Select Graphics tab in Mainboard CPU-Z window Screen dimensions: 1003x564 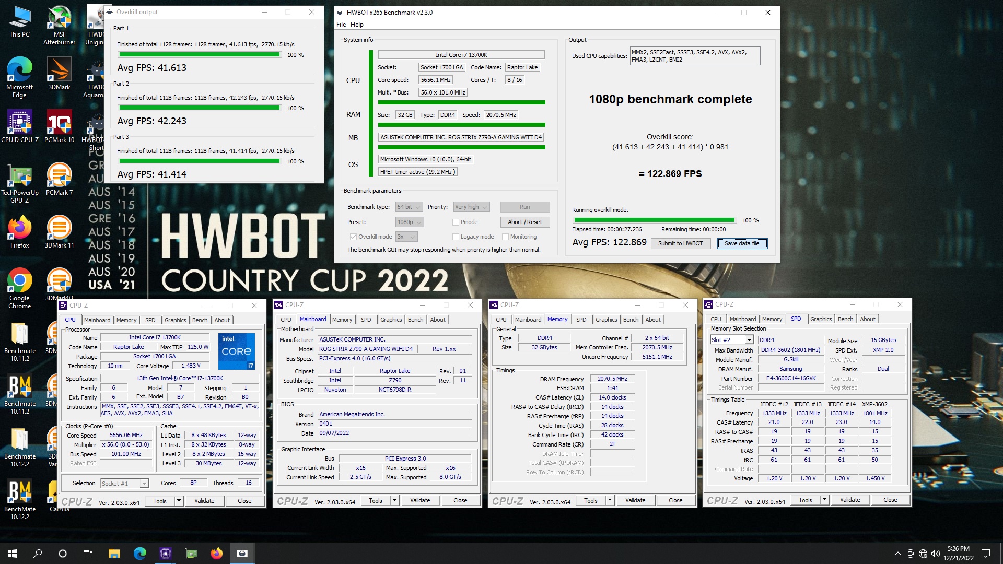click(391, 320)
